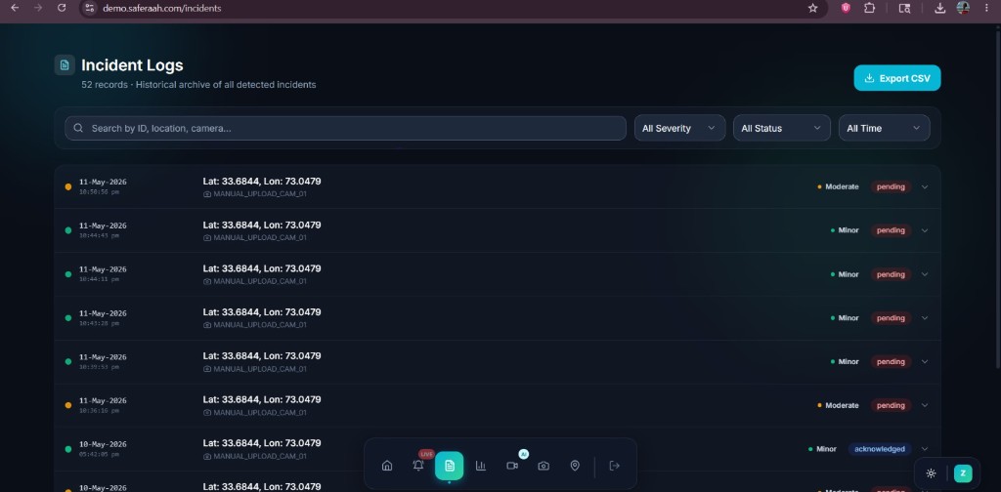Click the AI badge on video icon
1001x492 pixels.
click(524, 454)
